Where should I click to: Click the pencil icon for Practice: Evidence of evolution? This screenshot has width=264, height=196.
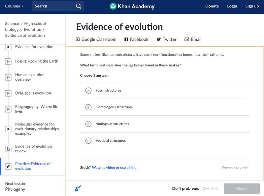(x=8, y=166)
